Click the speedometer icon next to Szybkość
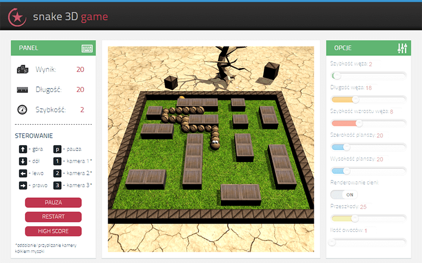The height and width of the screenshot is (263, 422). (22, 110)
